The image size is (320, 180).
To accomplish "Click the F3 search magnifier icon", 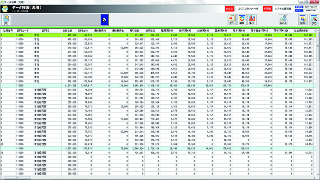I will click(7, 19).
